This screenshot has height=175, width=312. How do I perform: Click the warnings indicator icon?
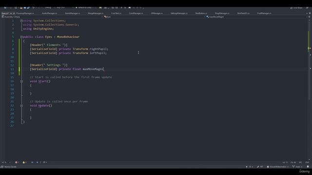pos(24,162)
